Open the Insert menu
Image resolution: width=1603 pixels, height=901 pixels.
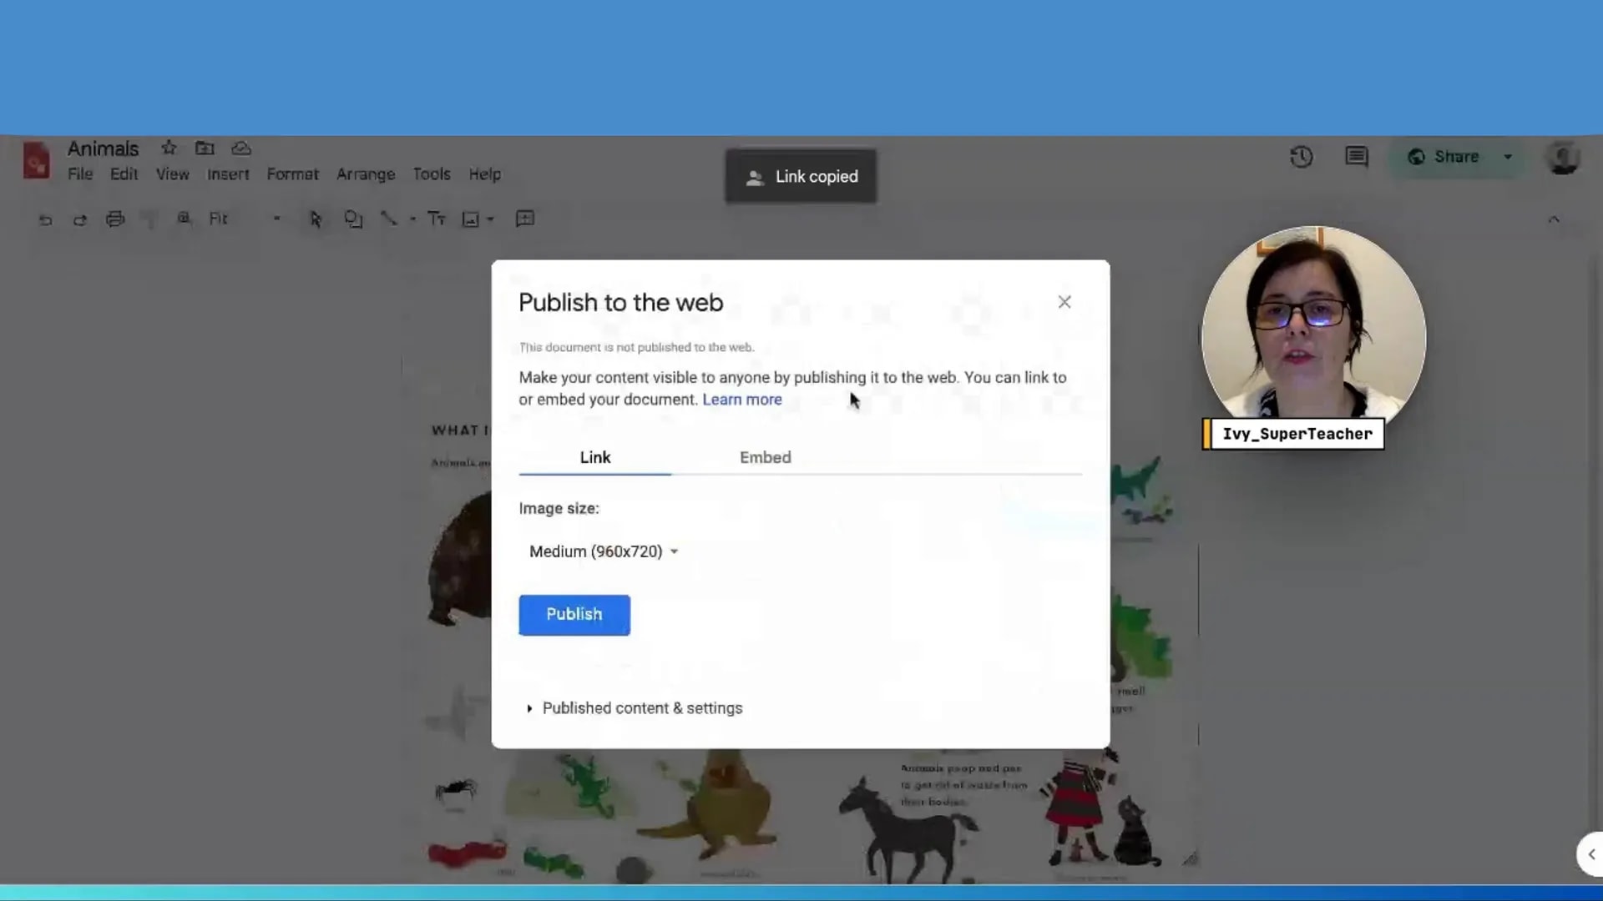pyautogui.click(x=228, y=174)
